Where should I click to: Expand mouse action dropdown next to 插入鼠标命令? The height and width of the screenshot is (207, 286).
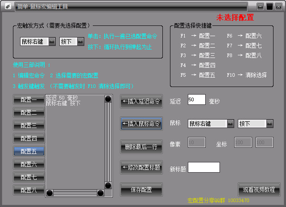(255, 124)
